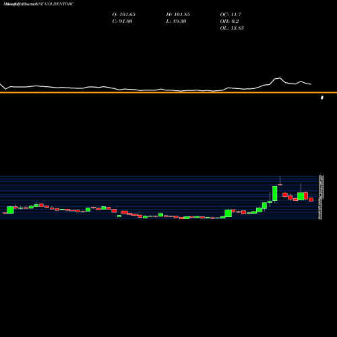Select the high price value H: 101.85
Viewport: 337px width, 337px height.
pyautogui.click(x=178, y=15)
